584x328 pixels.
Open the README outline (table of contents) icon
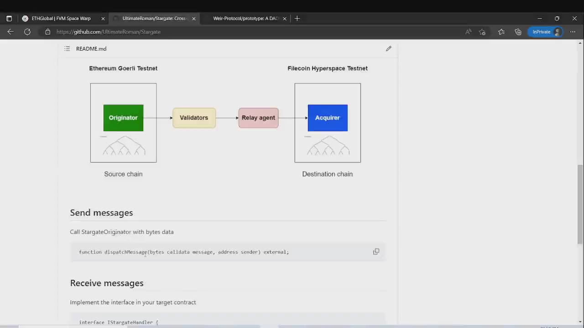point(67,49)
